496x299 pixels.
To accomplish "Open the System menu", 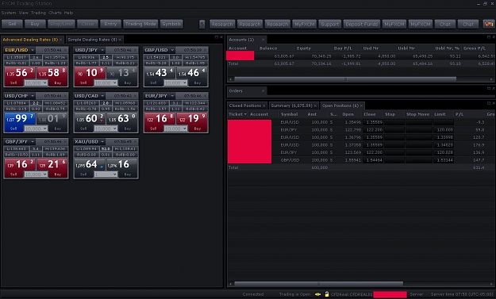I will point(9,13).
